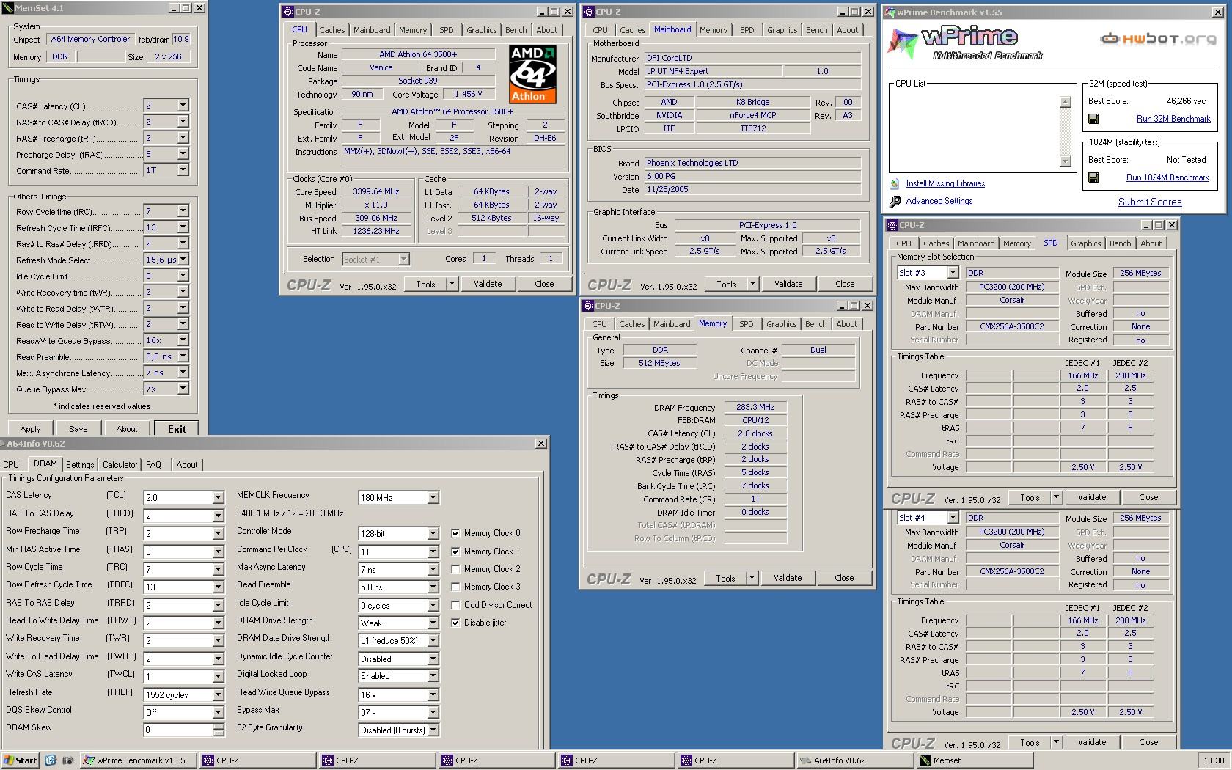The width and height of the screenshot is (1232, 770).
Task: Open Refresh Mode Select dropdown in MemSet
Action: coord(183,260)
